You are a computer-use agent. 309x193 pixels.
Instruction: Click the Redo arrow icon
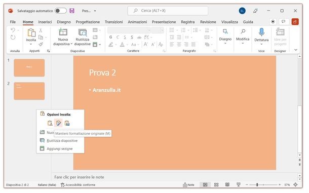click(x=13, y=37)
